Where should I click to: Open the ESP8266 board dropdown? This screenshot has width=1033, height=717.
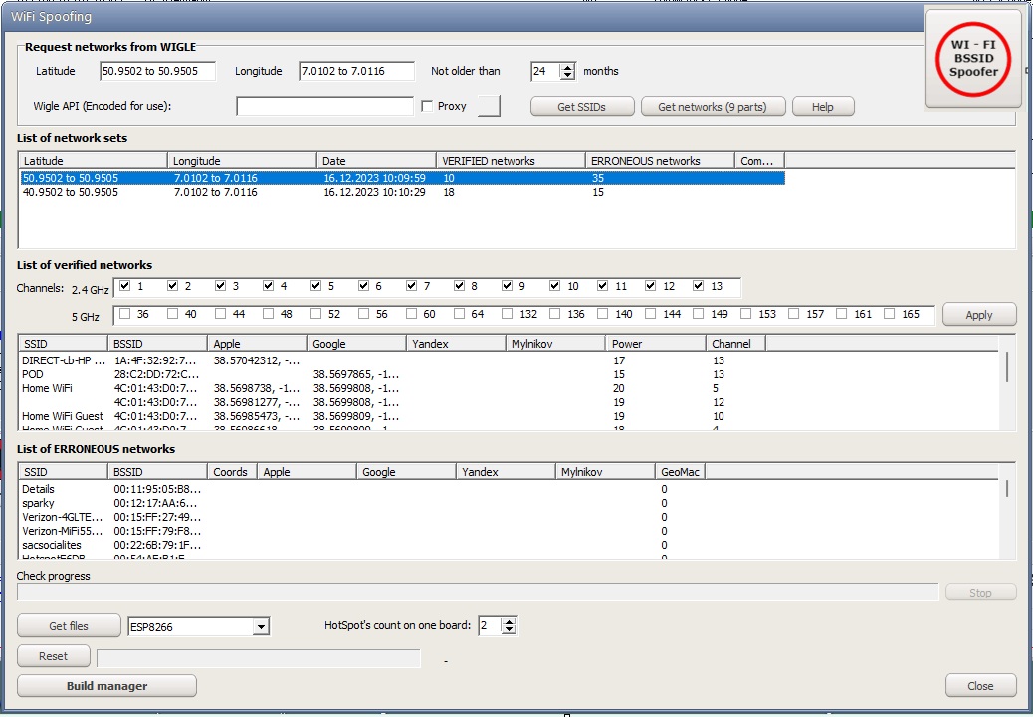[x=261, y=627]
